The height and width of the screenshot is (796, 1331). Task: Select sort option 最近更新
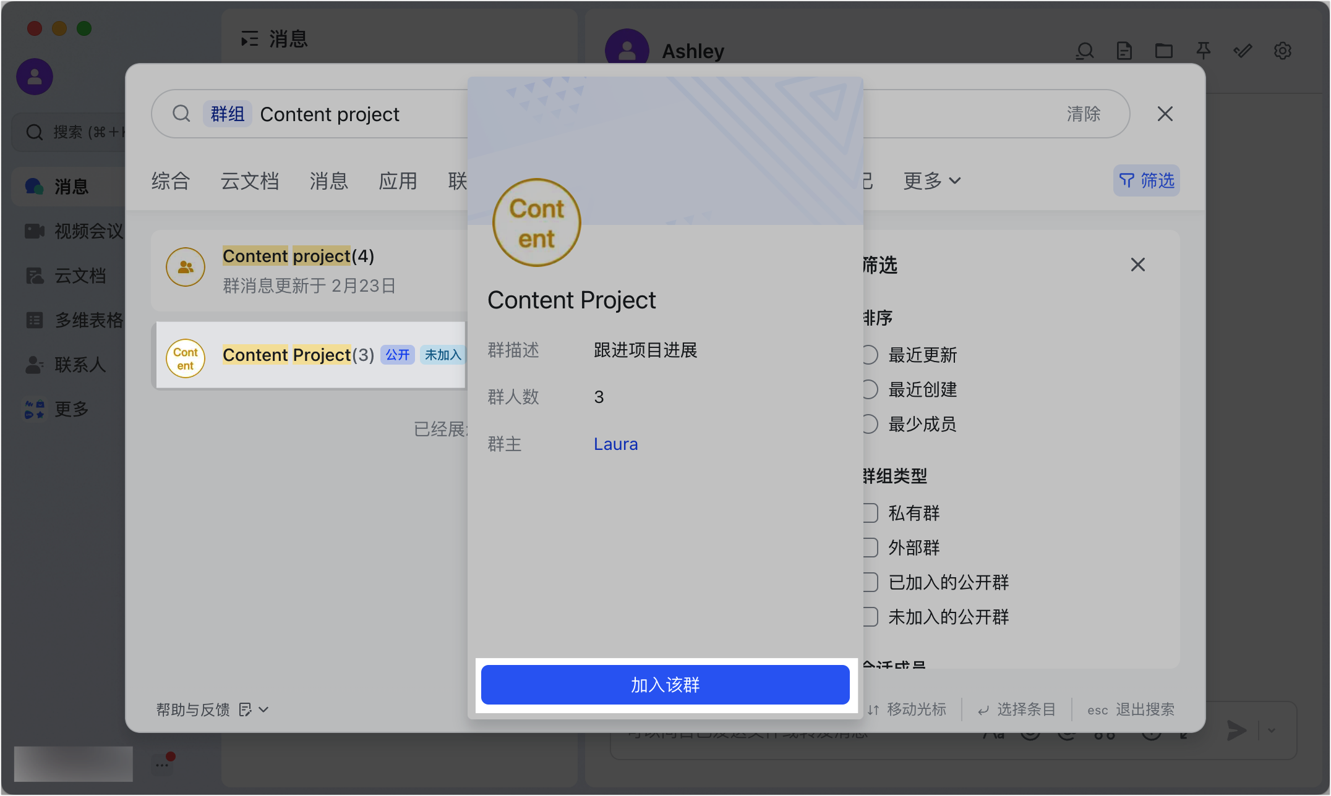pos(870,355)
